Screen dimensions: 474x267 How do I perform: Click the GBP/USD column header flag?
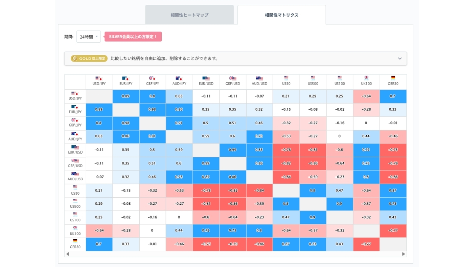point(233,78)
